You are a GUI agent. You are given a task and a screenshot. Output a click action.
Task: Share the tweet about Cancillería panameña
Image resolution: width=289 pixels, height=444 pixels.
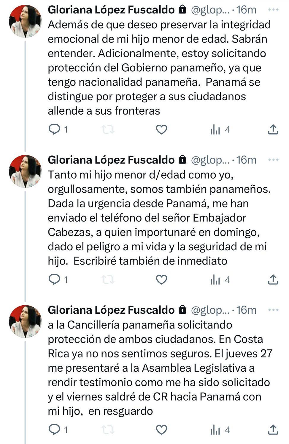pos(273,430)
